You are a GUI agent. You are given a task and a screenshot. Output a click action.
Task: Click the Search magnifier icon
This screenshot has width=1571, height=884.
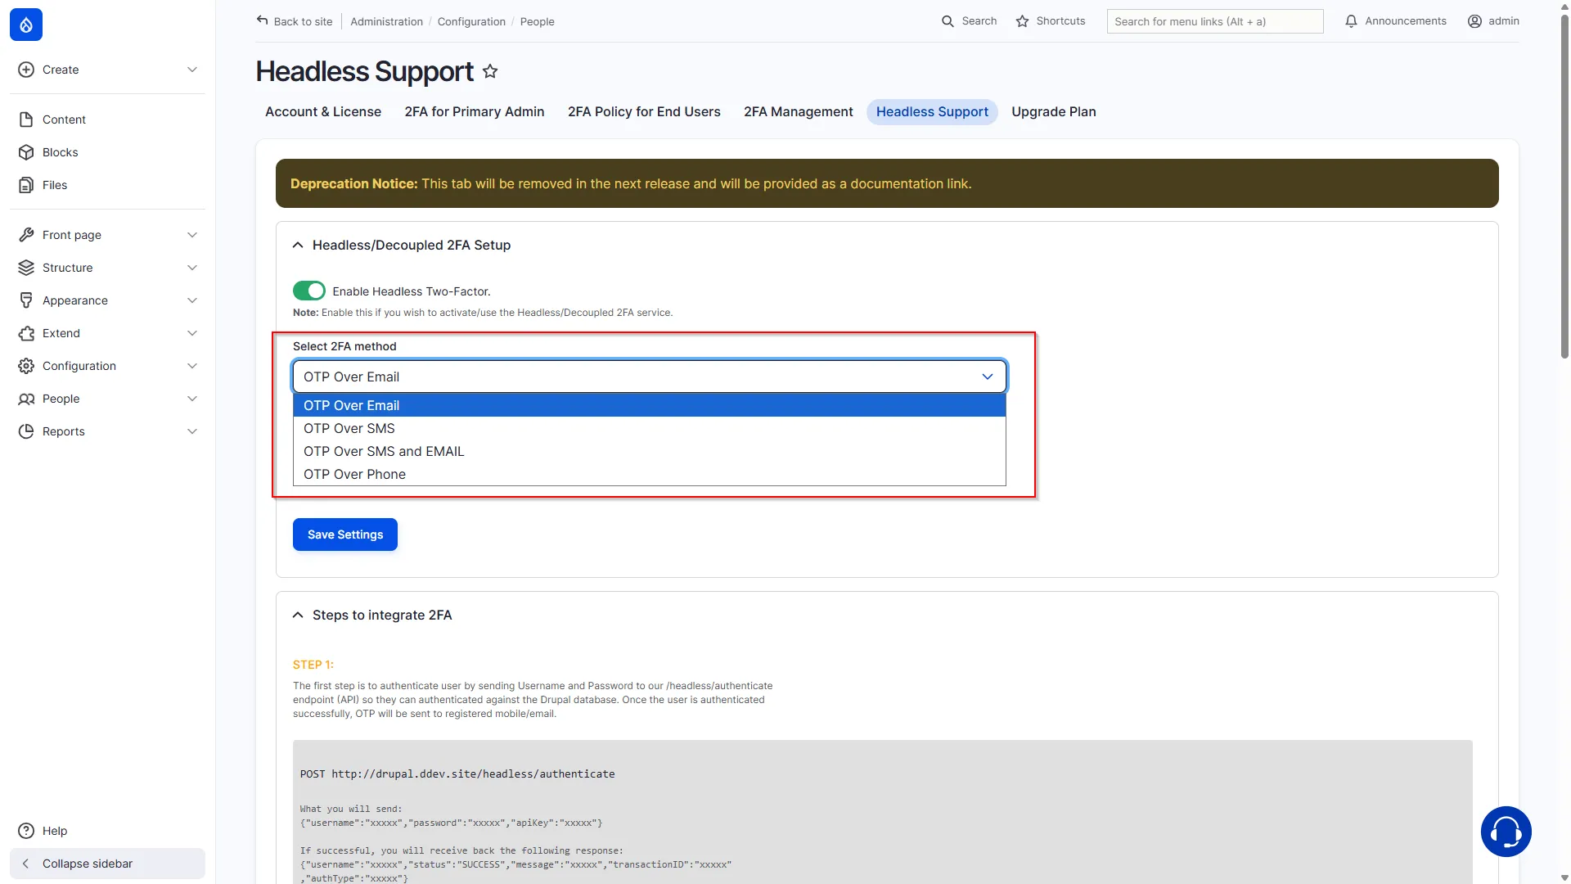pyautogui.click(x=948, y=21)
